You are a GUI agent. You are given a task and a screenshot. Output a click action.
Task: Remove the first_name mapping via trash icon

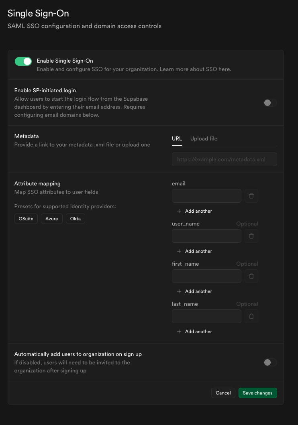coord(251,276)
